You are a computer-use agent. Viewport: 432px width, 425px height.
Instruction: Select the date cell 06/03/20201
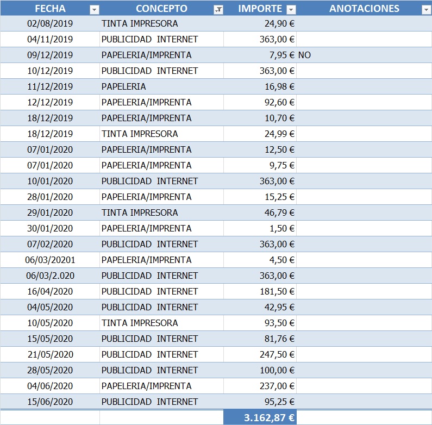[50, 260]
